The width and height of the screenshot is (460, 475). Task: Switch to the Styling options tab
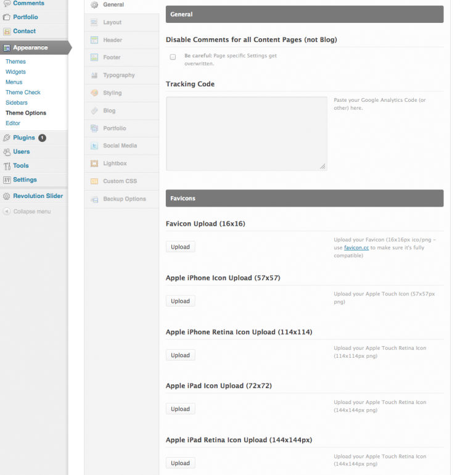tap(121, 93)
